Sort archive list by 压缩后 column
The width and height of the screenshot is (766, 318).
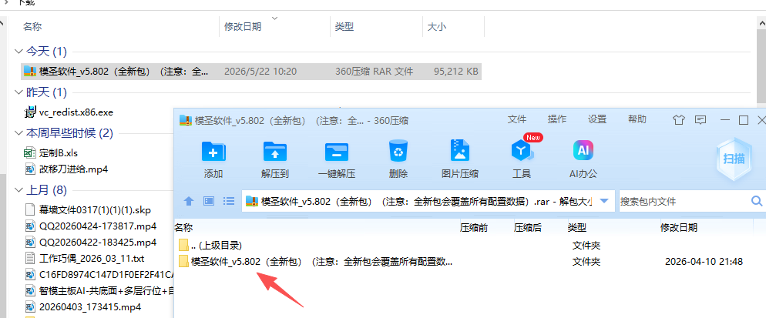[x=527, y=227]
